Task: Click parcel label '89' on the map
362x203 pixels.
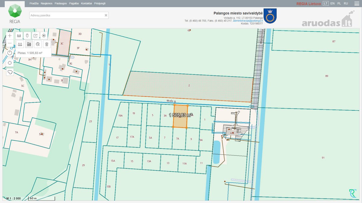Action: coord(327,76)
